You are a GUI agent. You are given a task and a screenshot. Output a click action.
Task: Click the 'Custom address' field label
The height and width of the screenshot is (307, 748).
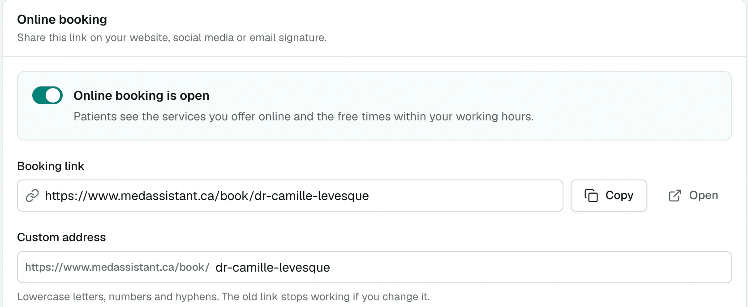coord(61,237)
